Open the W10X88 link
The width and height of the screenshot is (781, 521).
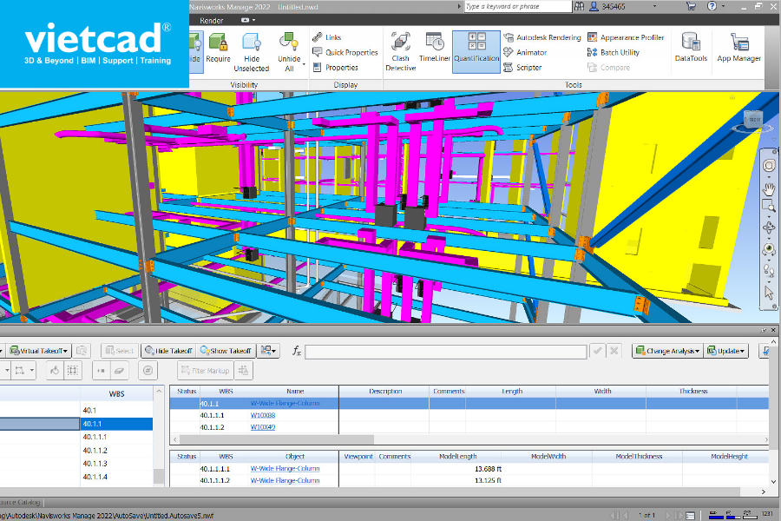pyautogui.click(x=263, y=415)
